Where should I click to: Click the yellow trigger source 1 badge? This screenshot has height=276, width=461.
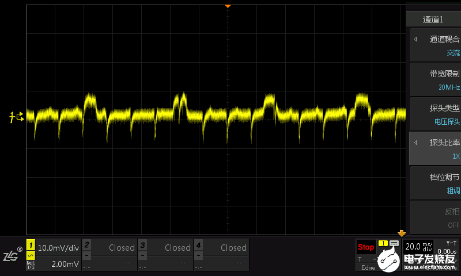pyautogui.click(x=383, y=243)
